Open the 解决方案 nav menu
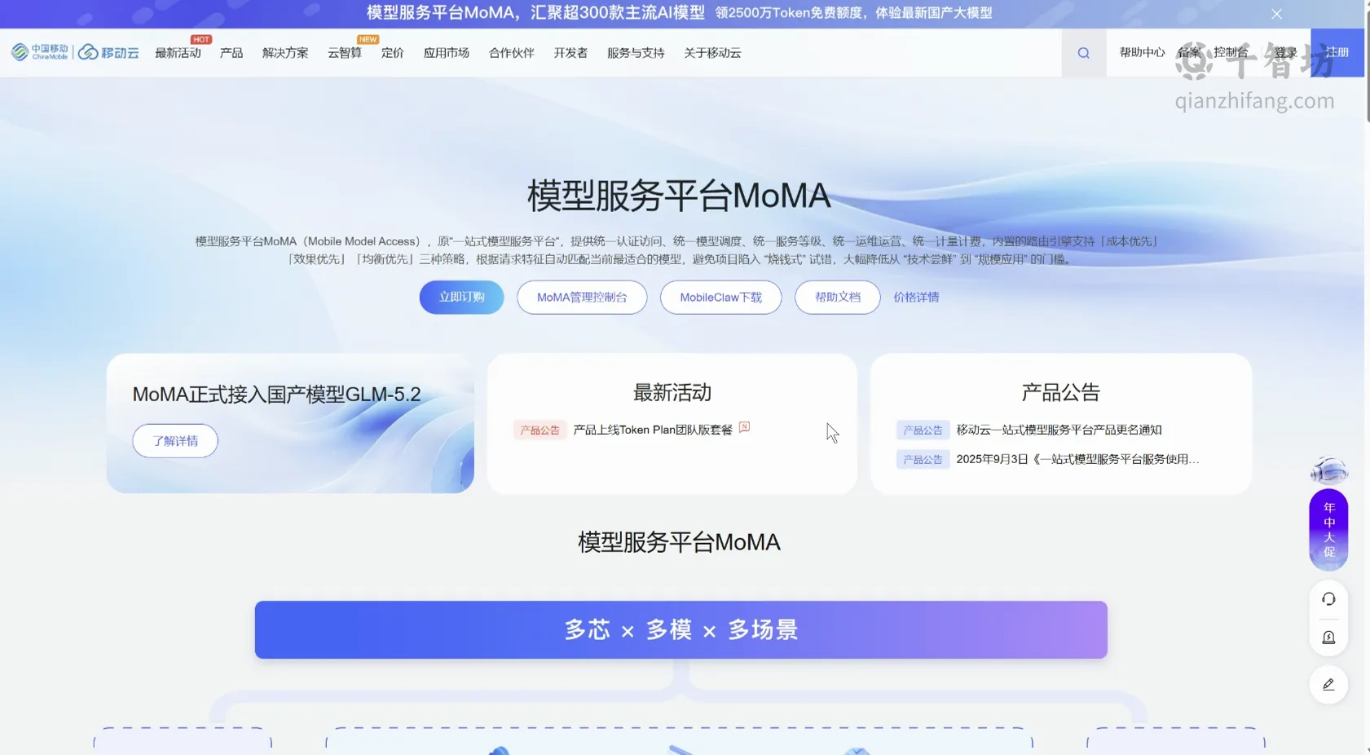 (285, 53)
